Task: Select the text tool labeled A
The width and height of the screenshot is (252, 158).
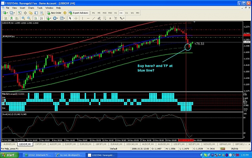Action: pos(110,18)
